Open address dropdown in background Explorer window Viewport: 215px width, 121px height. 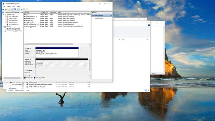119,39
